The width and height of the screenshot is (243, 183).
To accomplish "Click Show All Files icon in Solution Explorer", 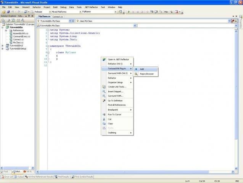I will click(9, 20).
